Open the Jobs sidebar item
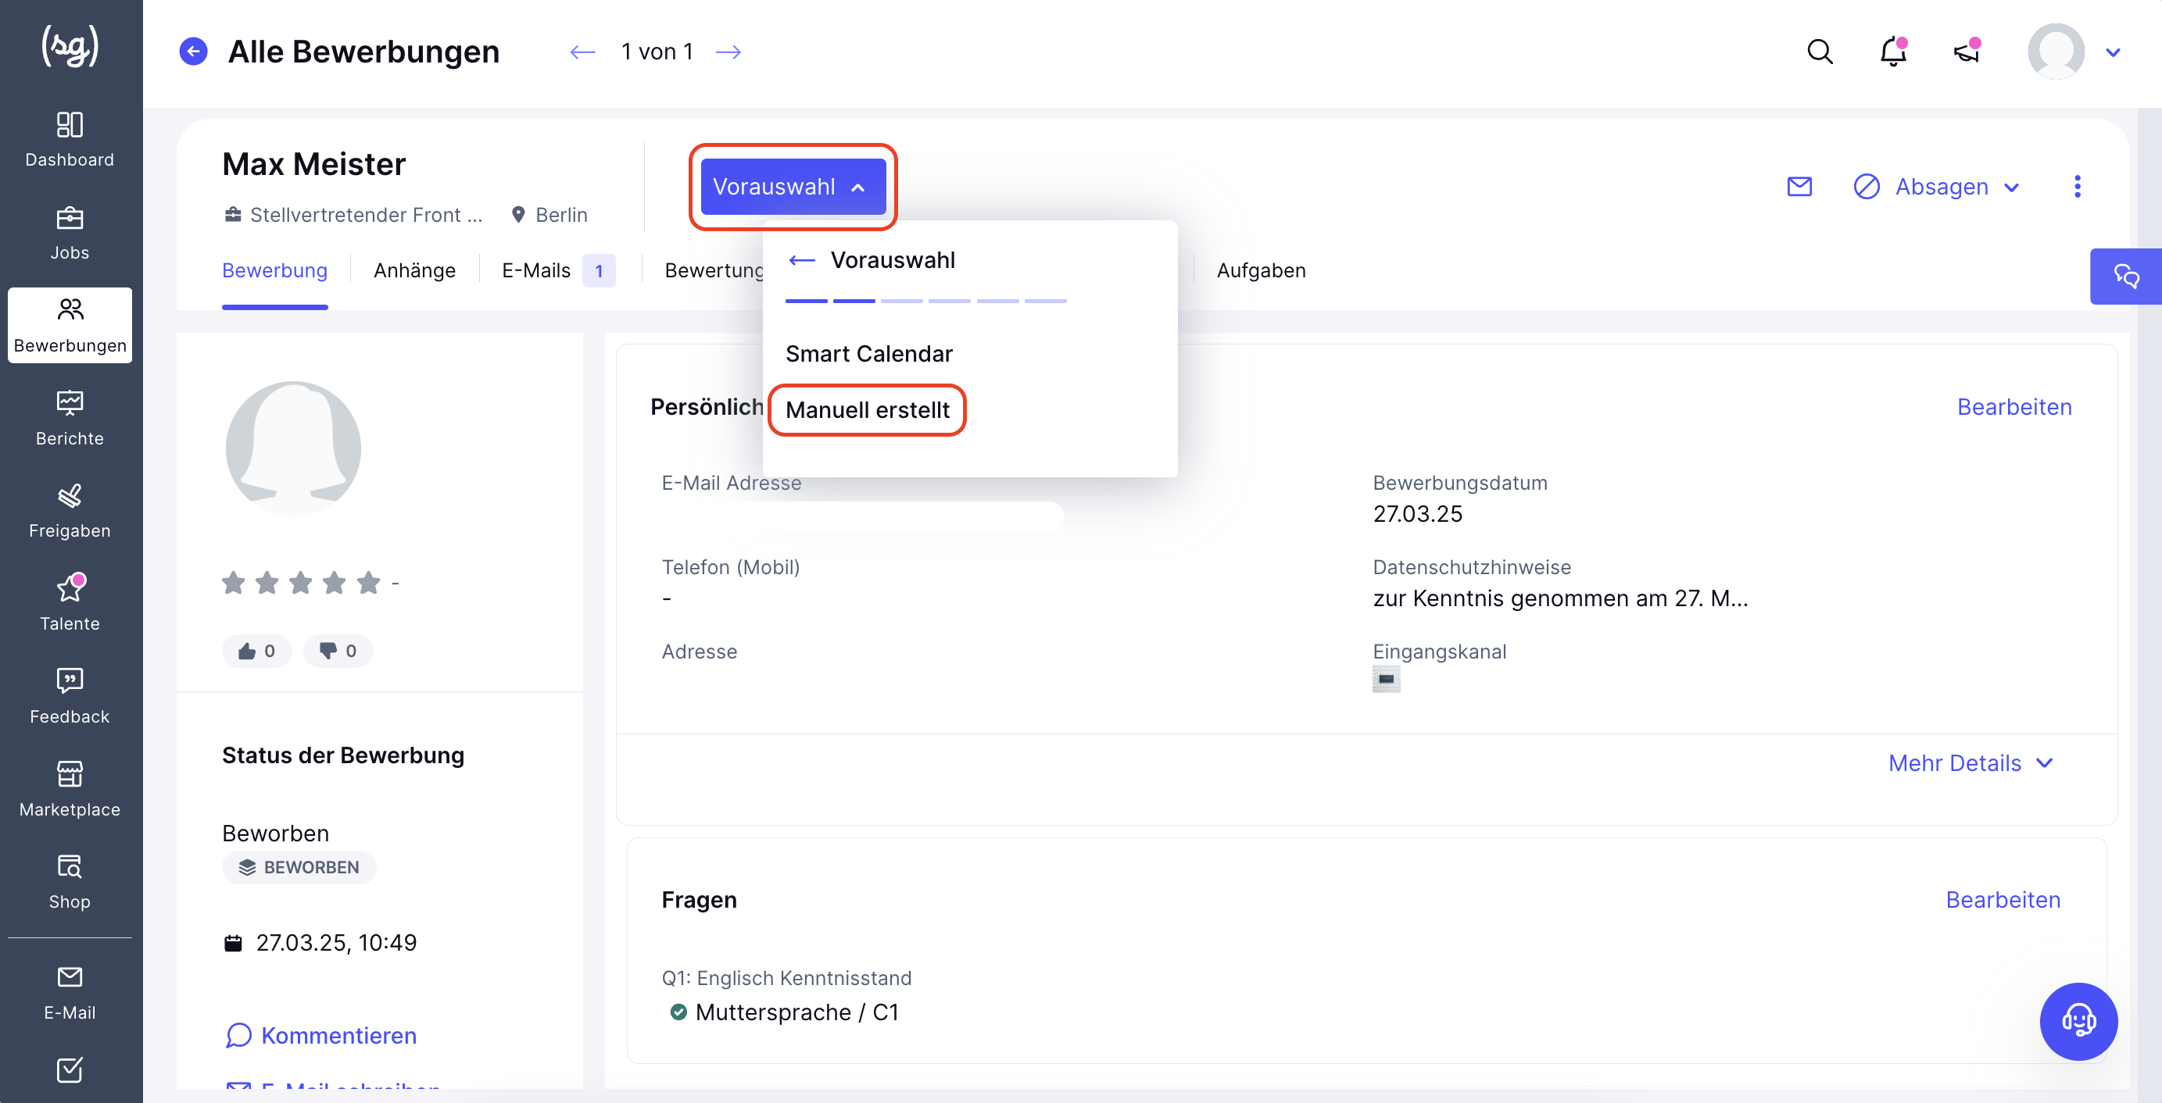The image size is (2162, 1103). pyautogui.click(x=70, y=232)
